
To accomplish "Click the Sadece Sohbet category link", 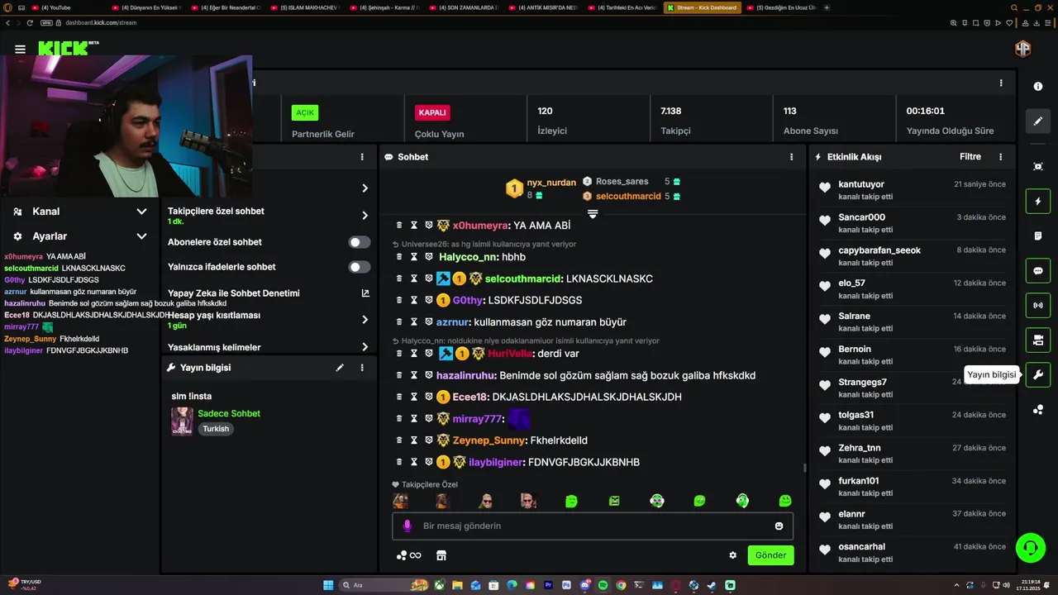I will point(229,413).
